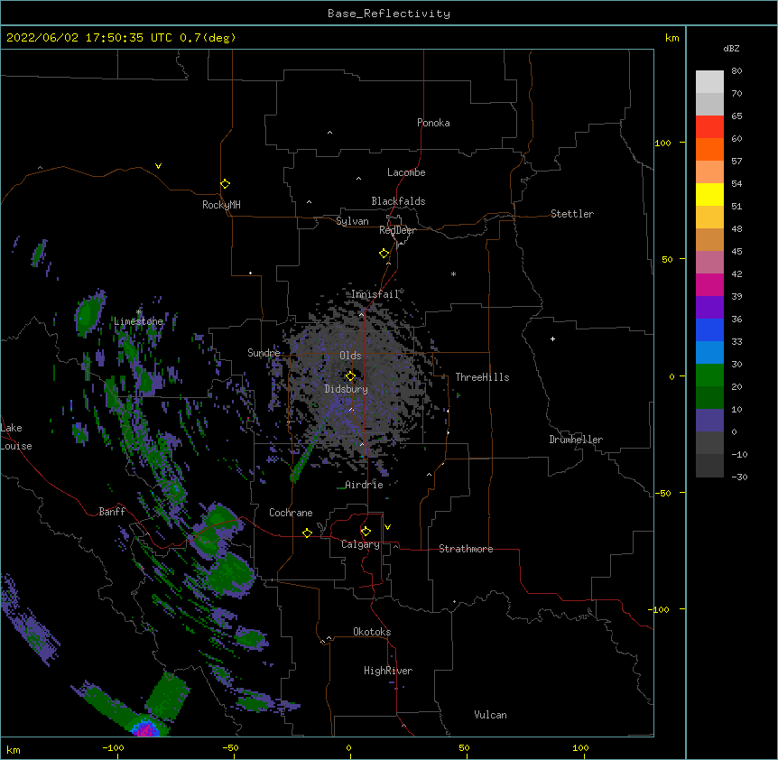Click the ThreeHills label
Screen dimensions: 778x760
482,377
